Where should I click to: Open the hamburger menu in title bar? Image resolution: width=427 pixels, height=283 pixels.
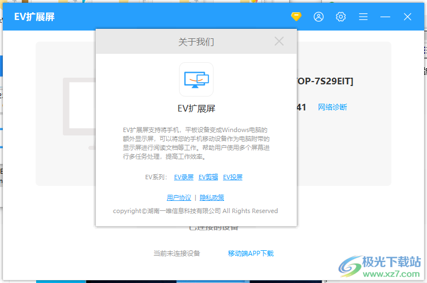pos(363,17)
